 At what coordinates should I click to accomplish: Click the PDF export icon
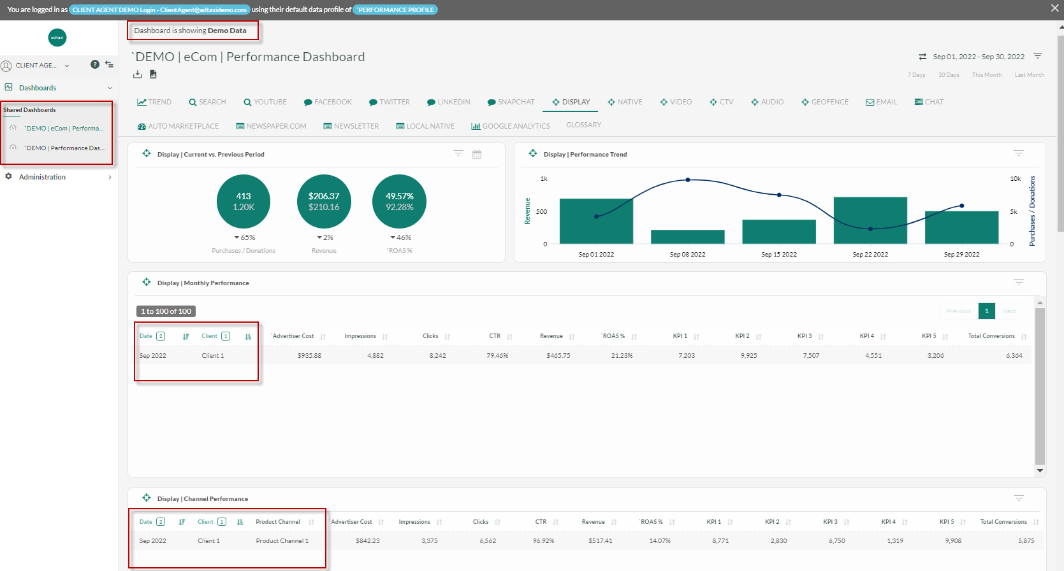(x=153, y=74)
